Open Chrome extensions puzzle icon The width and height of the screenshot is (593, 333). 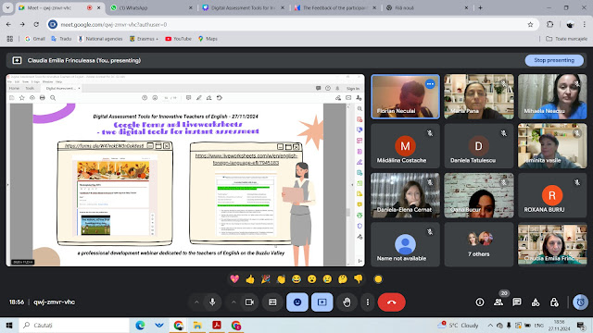(x=549, y=25)
